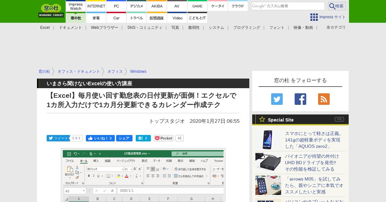Select the 仮想通貨 tab
This screenshot has width=386, height=202.
[x=157, y=18]
